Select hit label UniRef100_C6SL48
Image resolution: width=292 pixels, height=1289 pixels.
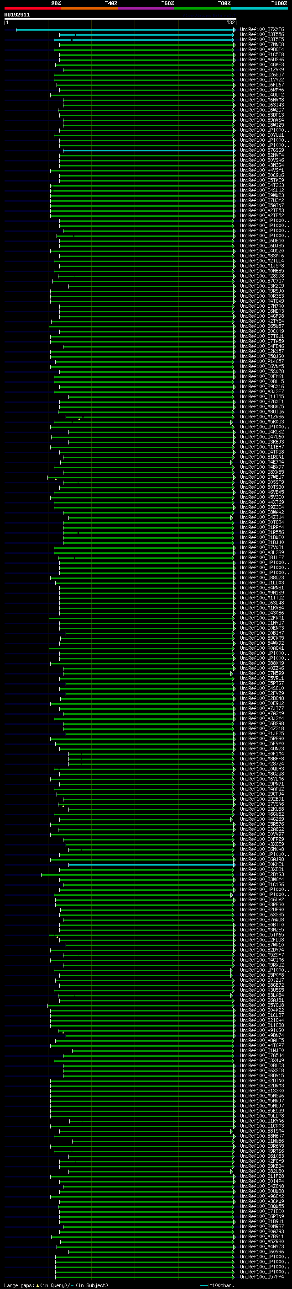point(262,603)
